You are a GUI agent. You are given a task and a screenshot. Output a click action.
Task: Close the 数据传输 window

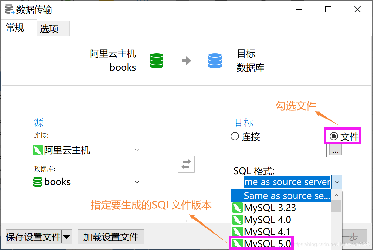tap(357, 9)
